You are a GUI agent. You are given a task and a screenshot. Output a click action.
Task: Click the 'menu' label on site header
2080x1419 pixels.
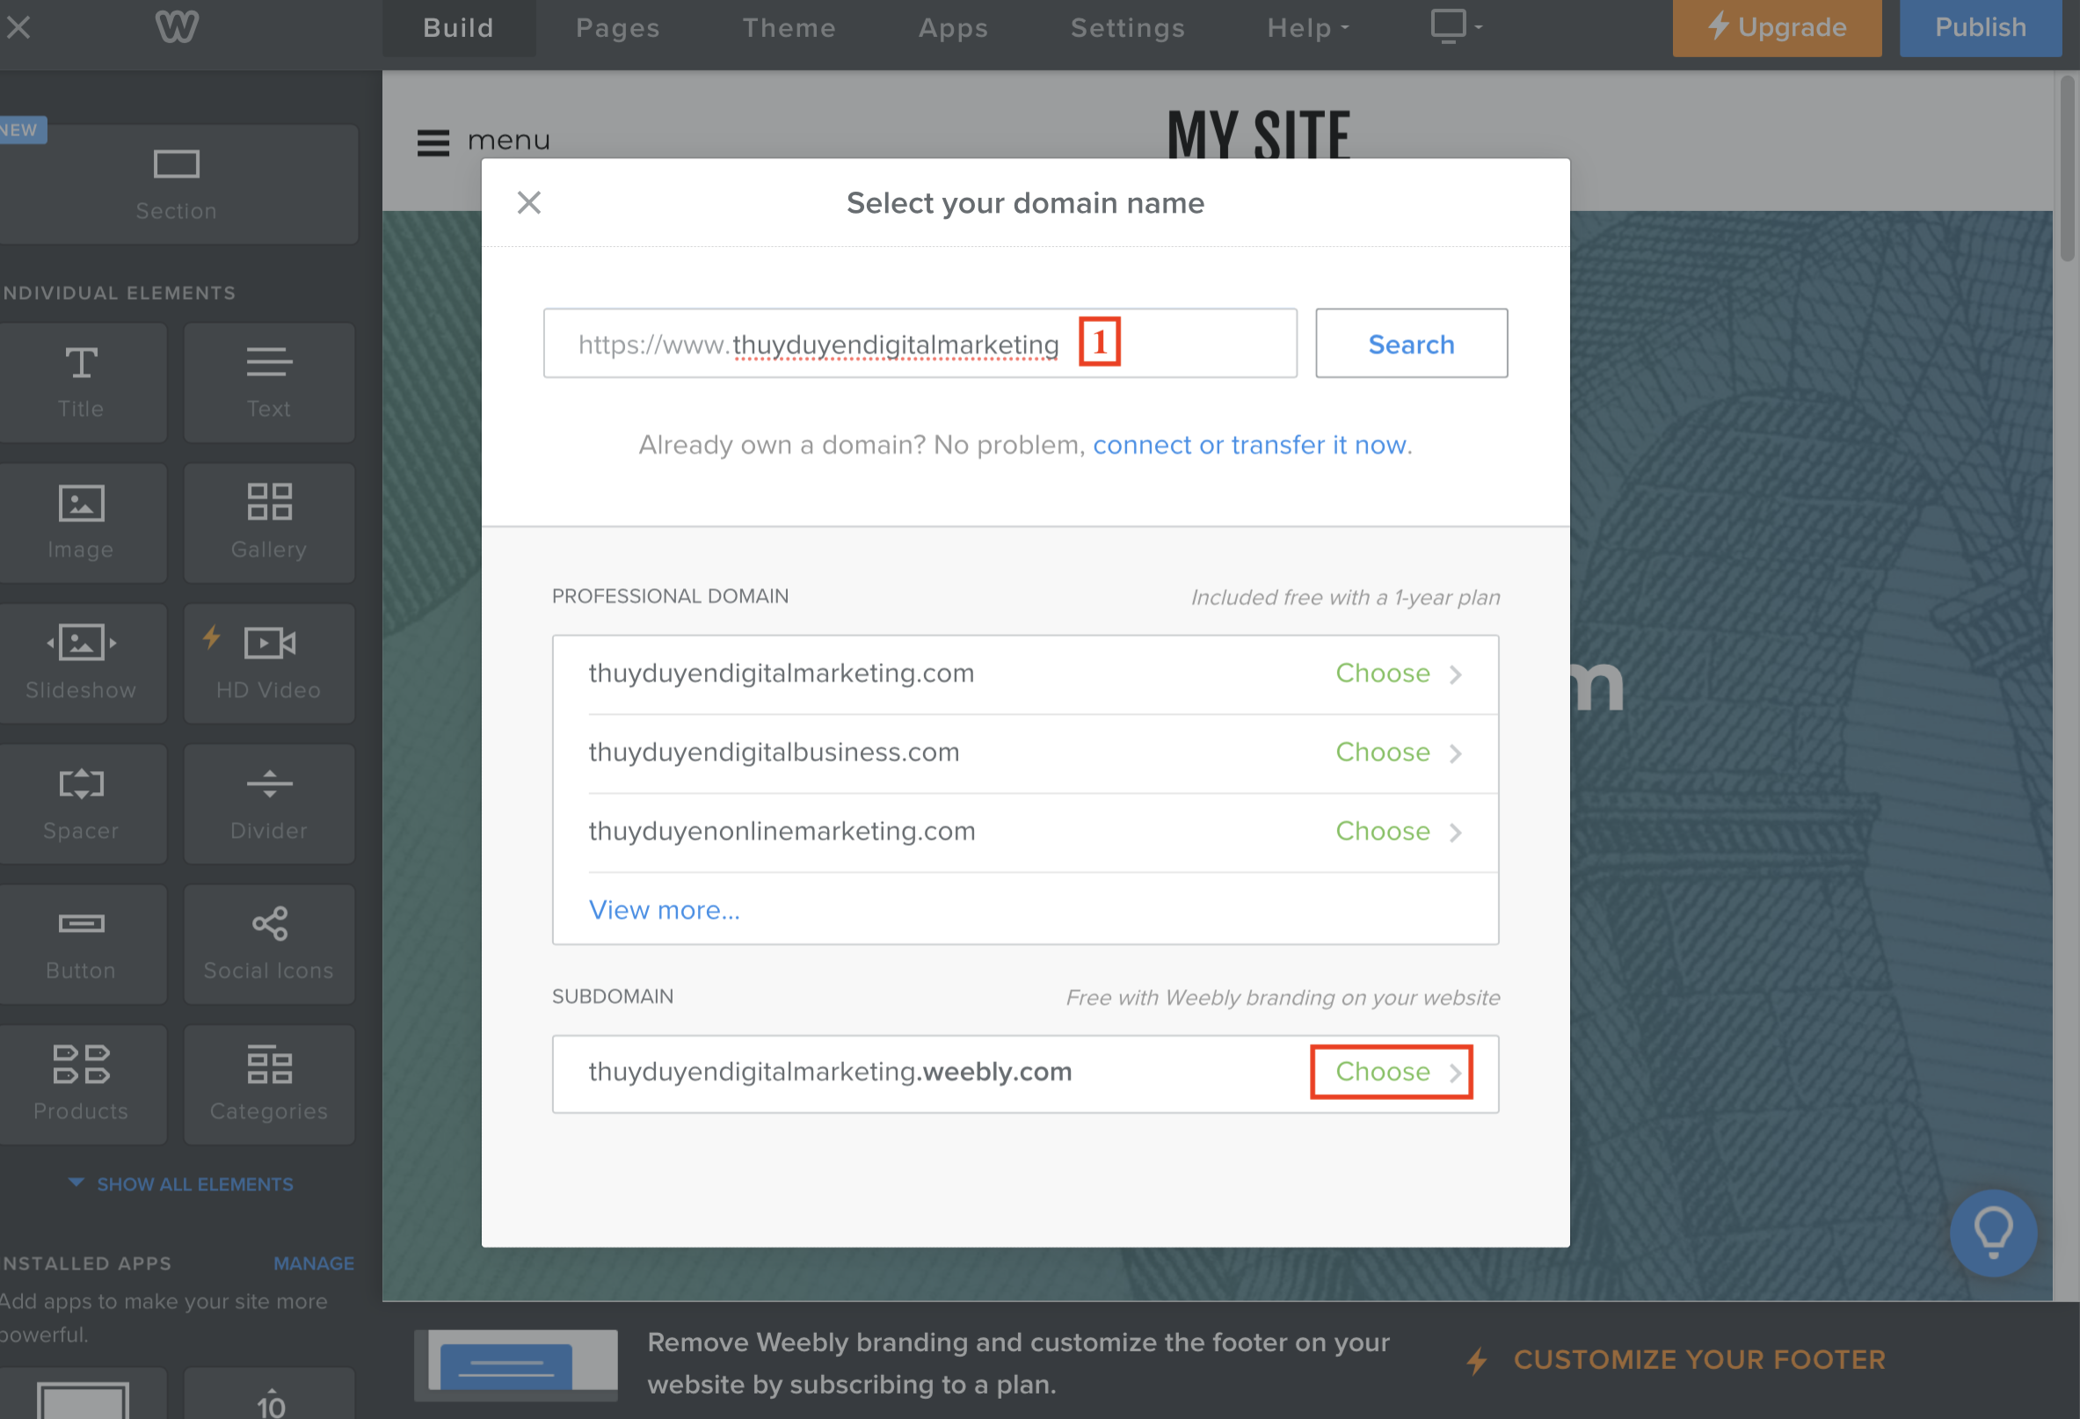pyautogui.click(x=508, y=141)
